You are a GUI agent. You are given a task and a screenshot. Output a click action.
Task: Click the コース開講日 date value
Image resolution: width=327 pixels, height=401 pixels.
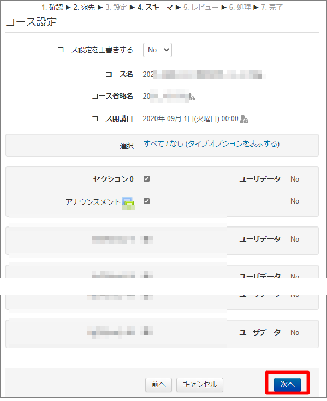[191, 119]
